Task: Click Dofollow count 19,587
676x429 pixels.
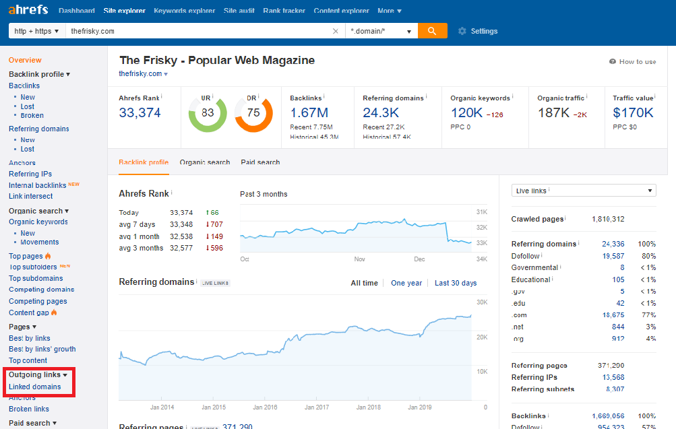Action: coord(613,256)
